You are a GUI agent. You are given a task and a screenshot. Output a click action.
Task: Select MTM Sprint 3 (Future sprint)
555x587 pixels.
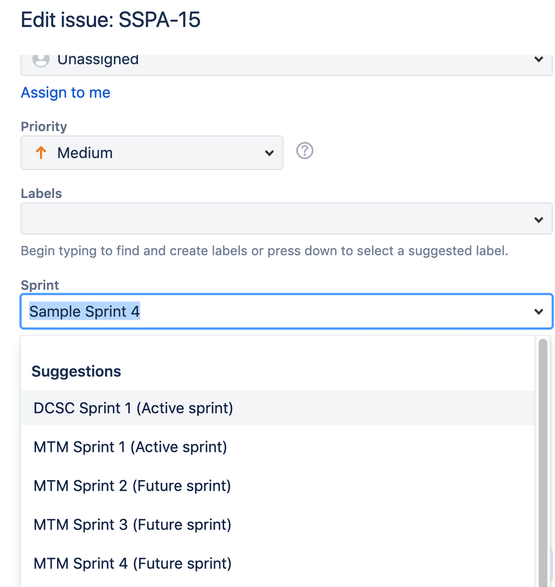pos(132,525)
